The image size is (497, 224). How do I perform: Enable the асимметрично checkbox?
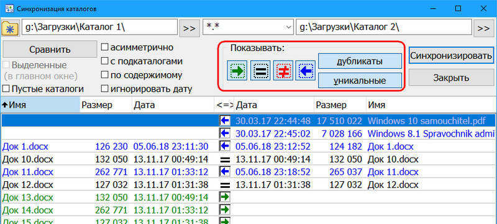click(104, 47)
